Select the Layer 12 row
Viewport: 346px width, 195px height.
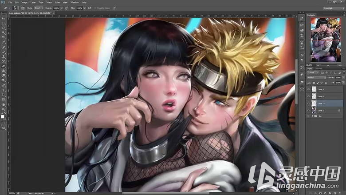click(325, 103)
